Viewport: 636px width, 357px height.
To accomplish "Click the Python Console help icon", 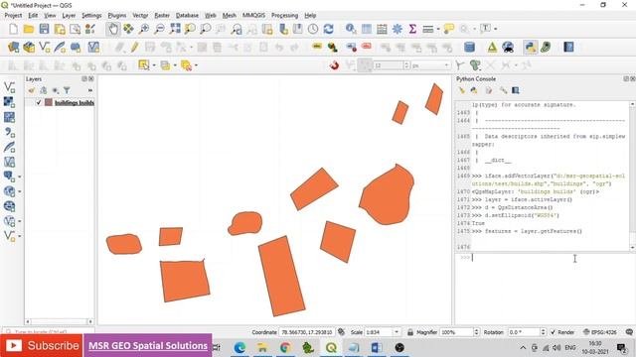I will pyautogui.click(x=516, y=90).
